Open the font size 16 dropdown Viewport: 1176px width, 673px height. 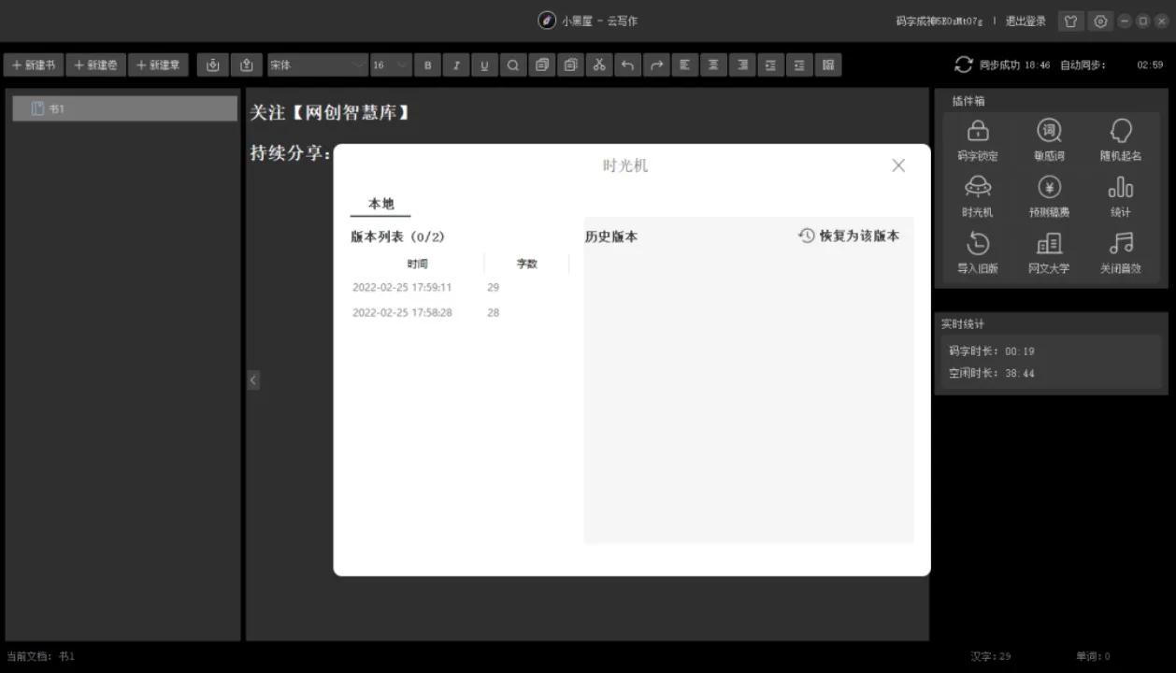pyautogui.click(x=389, y=64)
